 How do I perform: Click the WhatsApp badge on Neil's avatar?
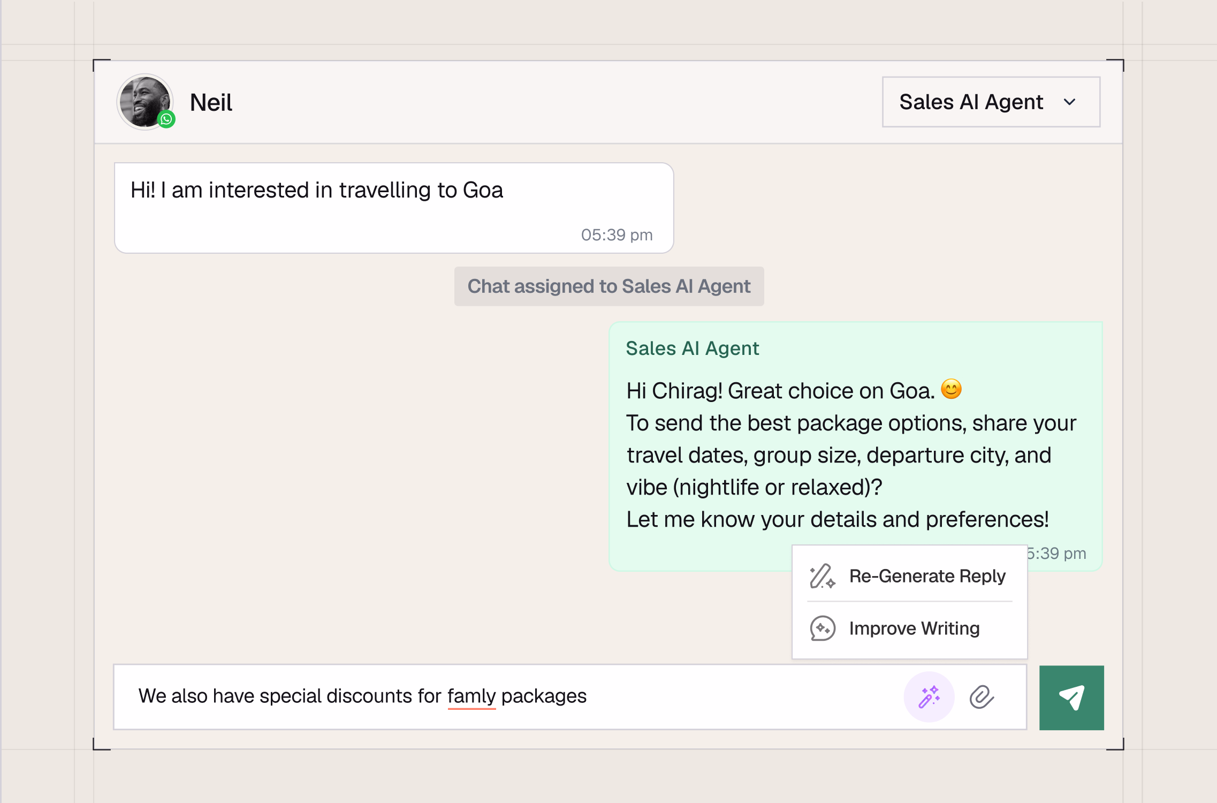(166, 119)
